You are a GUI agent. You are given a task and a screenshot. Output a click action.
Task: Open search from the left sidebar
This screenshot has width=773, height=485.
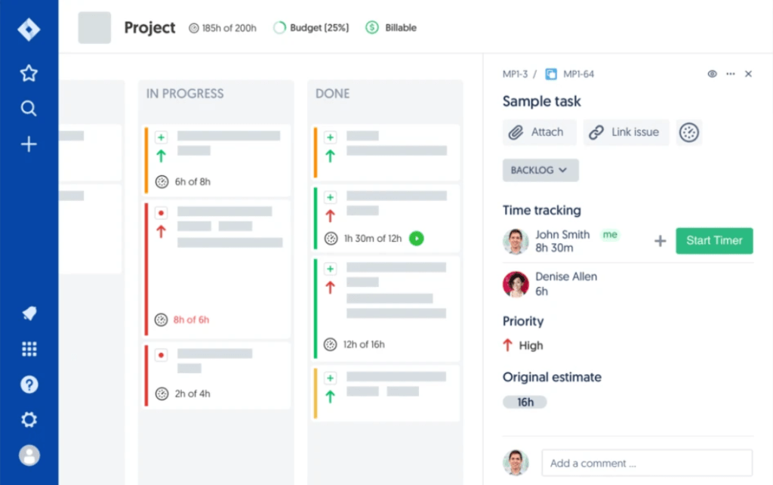28,108
